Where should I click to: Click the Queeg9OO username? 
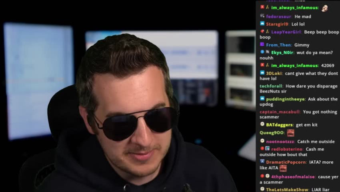coord(272,132)
